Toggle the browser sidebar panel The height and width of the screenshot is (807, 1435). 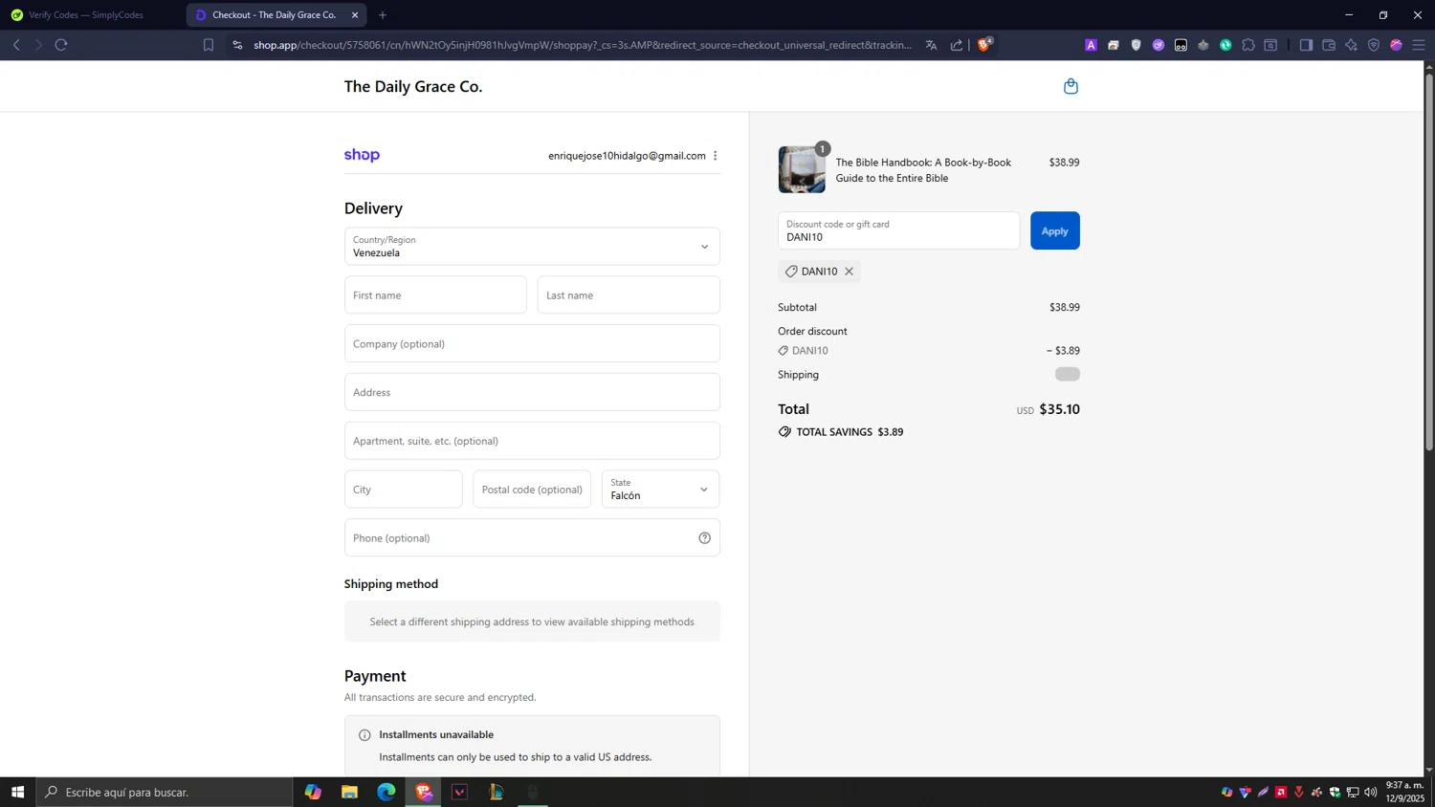pos(1306,45)
